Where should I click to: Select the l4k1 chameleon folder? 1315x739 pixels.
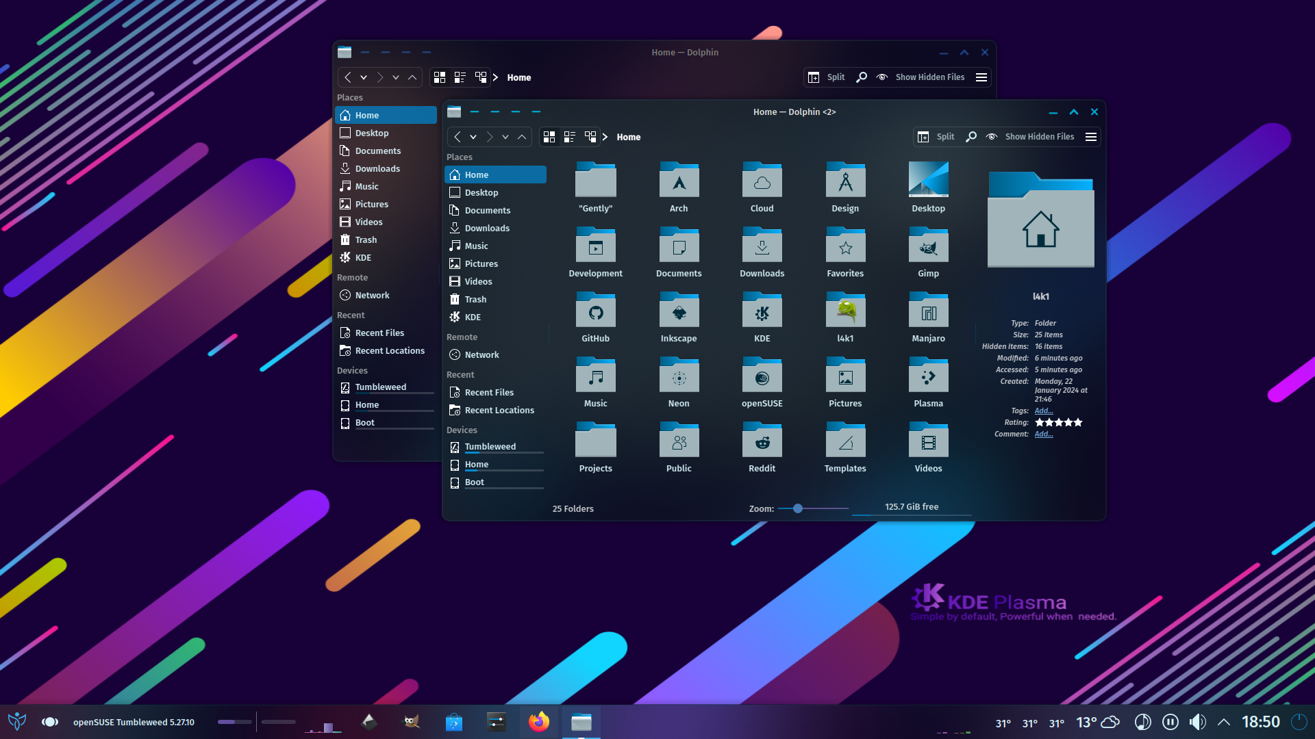[x=845, y=311]
